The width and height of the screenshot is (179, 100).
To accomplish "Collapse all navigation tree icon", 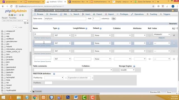I will coord(25,23).
